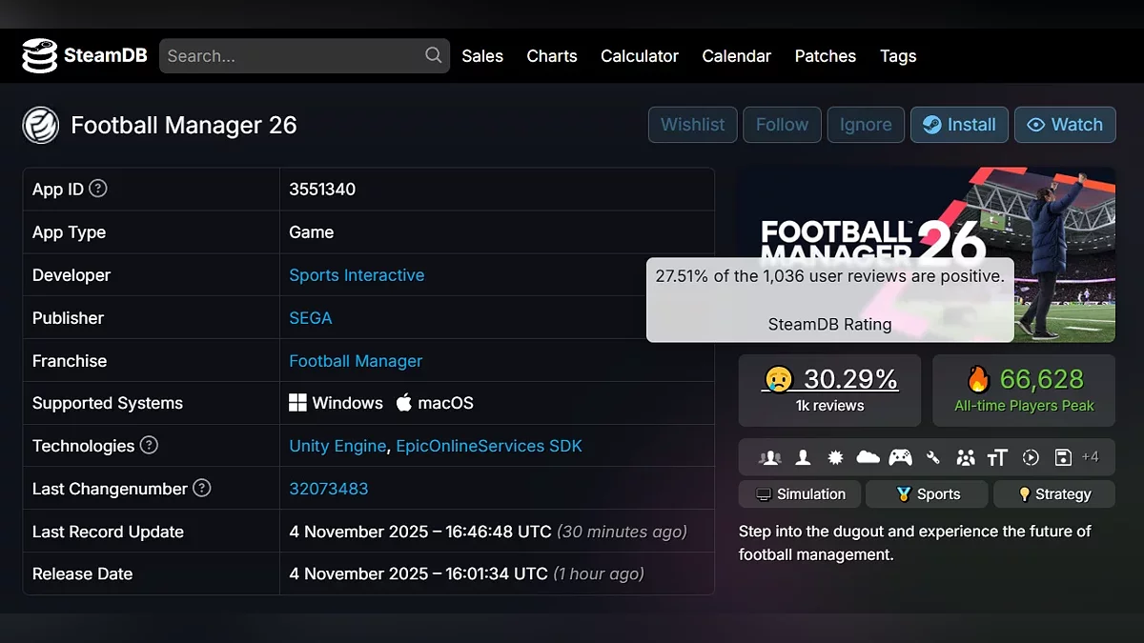Click the multi-player feature icon
The width and height of the screenshot is (1144, 643).
pos(769,457)
